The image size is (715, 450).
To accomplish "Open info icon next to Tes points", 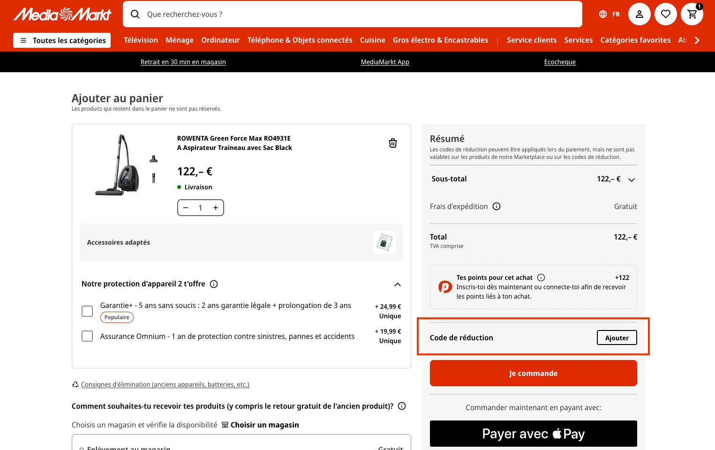I will click(541, 277).
